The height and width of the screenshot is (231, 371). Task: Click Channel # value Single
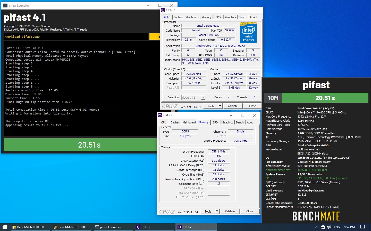click(240, 131)
